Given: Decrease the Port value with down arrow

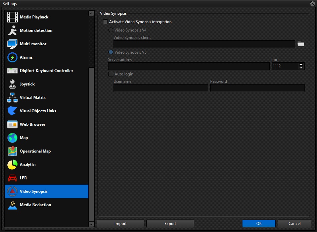Looking at the screenshot, I should [x=301, y=67].
